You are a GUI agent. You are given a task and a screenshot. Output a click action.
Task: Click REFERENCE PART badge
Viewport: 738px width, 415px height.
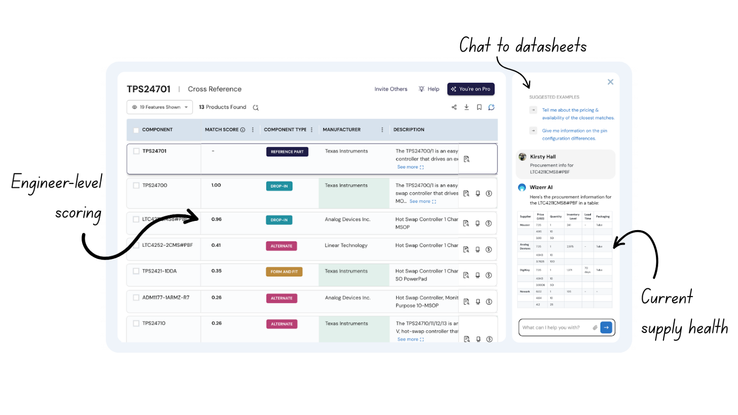(x=287, y=152)
